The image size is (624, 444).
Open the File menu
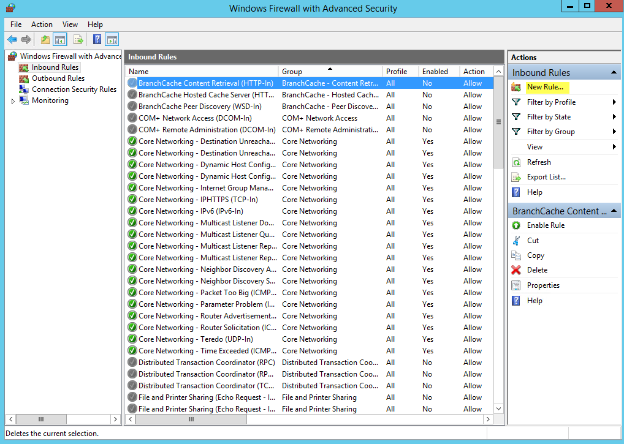point(16,24)
